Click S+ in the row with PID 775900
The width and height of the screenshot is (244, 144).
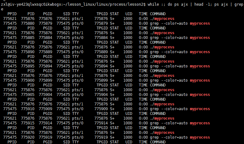tap(112, 80)
